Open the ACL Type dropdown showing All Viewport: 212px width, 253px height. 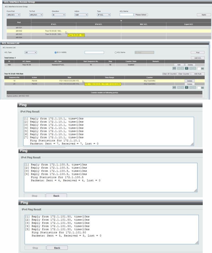(31, 52)
